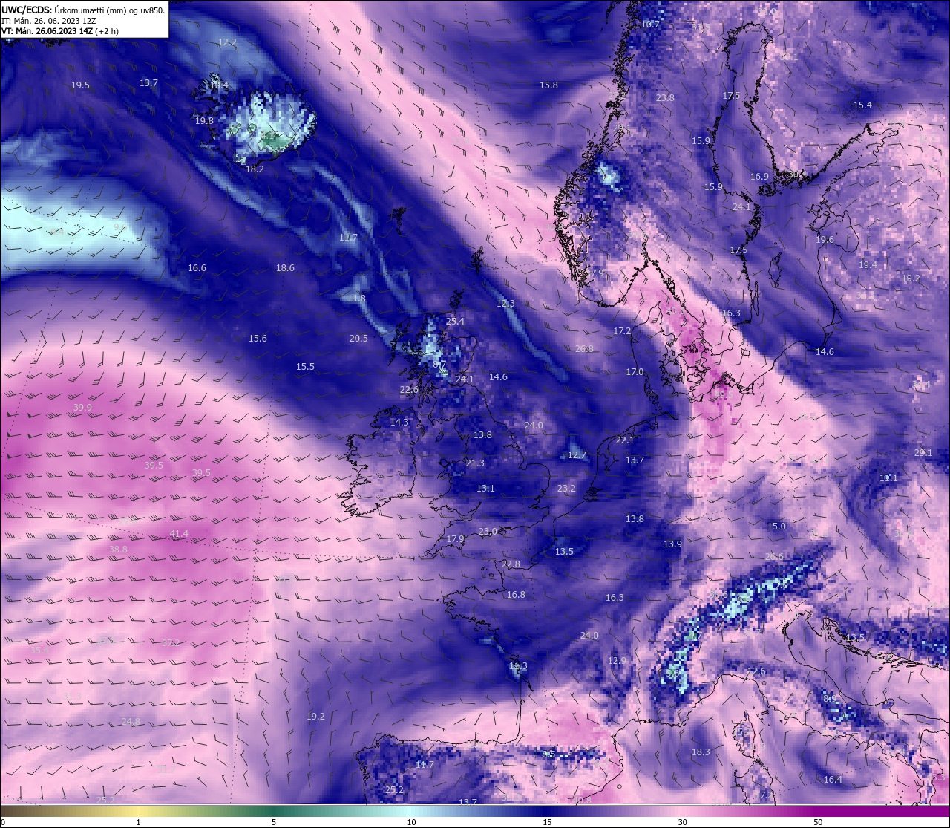Click the map value 21.3
The image size is (950, 828).
tap(475, 463)
